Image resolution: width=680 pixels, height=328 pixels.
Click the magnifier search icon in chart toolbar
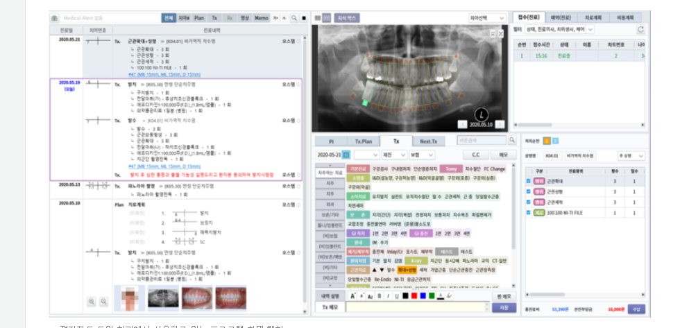[x=294, y=18]
